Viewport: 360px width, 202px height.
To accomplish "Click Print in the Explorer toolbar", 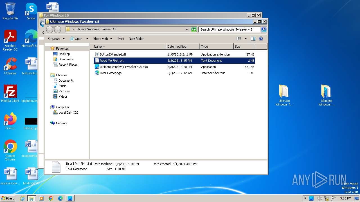I will pos(121,39).
